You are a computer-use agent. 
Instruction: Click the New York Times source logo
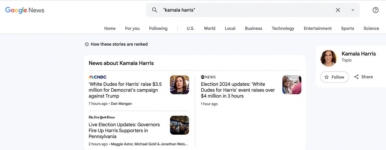click(x=102, y=117)
